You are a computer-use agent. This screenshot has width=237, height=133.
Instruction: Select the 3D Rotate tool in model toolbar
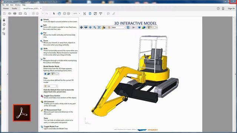click(81, 27)
